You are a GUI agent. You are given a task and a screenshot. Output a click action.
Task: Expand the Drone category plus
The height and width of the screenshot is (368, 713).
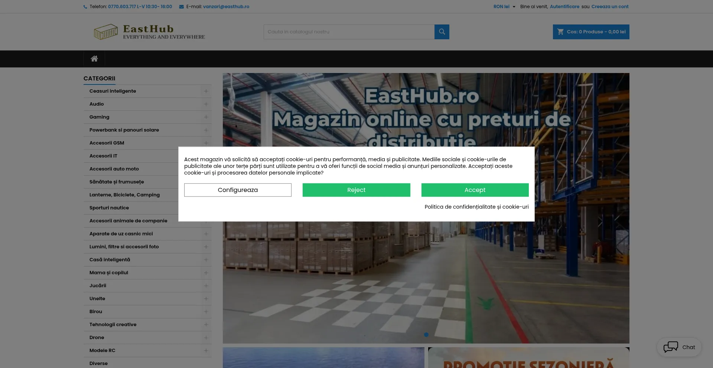[206, 338]
